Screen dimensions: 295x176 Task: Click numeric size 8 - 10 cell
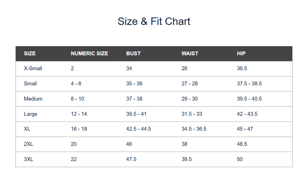point(77,99)
